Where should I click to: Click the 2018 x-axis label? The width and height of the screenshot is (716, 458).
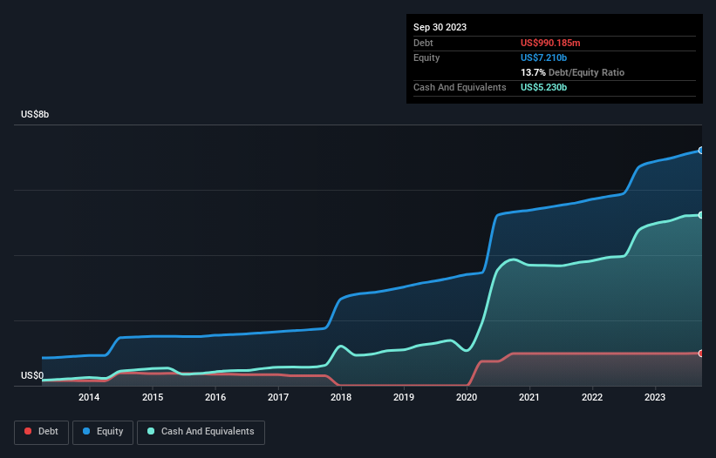click(341, 397)
